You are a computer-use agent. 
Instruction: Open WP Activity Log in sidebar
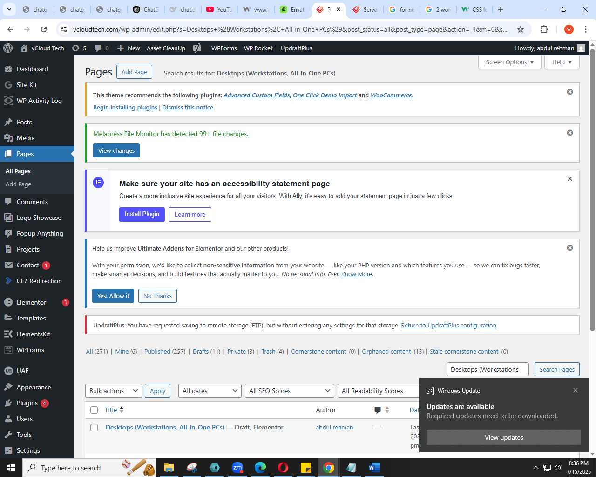pos(39,101)
